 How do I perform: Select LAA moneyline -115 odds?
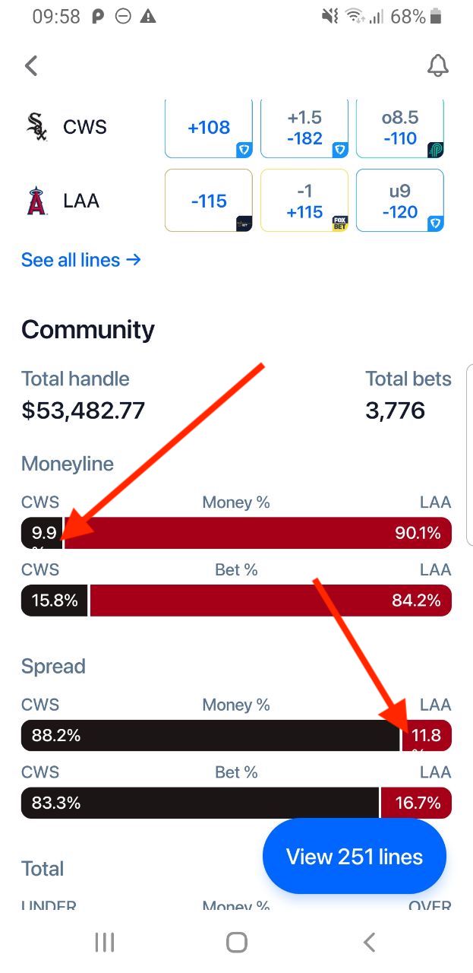pyautogui.click(x=209, y=201)
